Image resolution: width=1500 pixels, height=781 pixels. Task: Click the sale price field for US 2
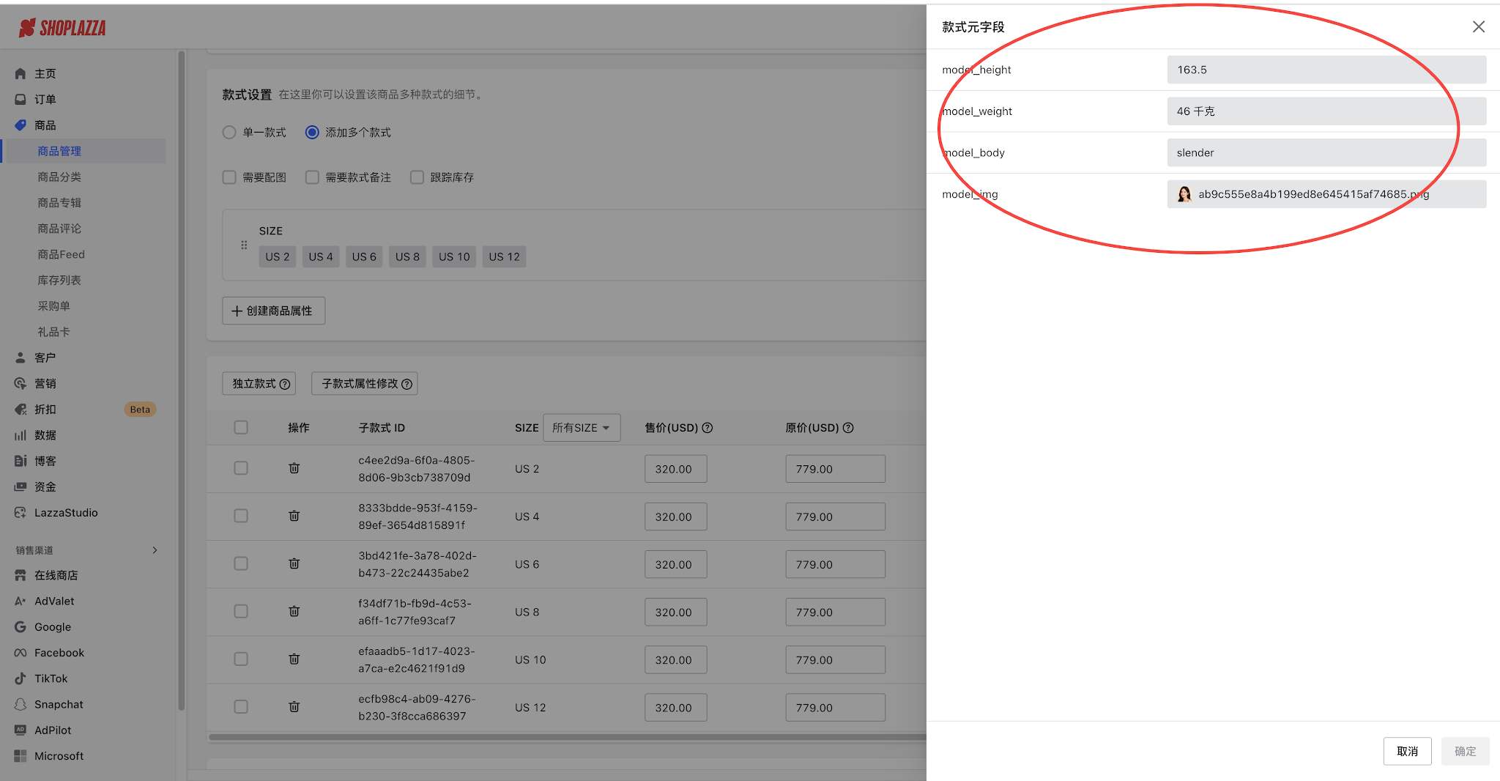point(676,469)
